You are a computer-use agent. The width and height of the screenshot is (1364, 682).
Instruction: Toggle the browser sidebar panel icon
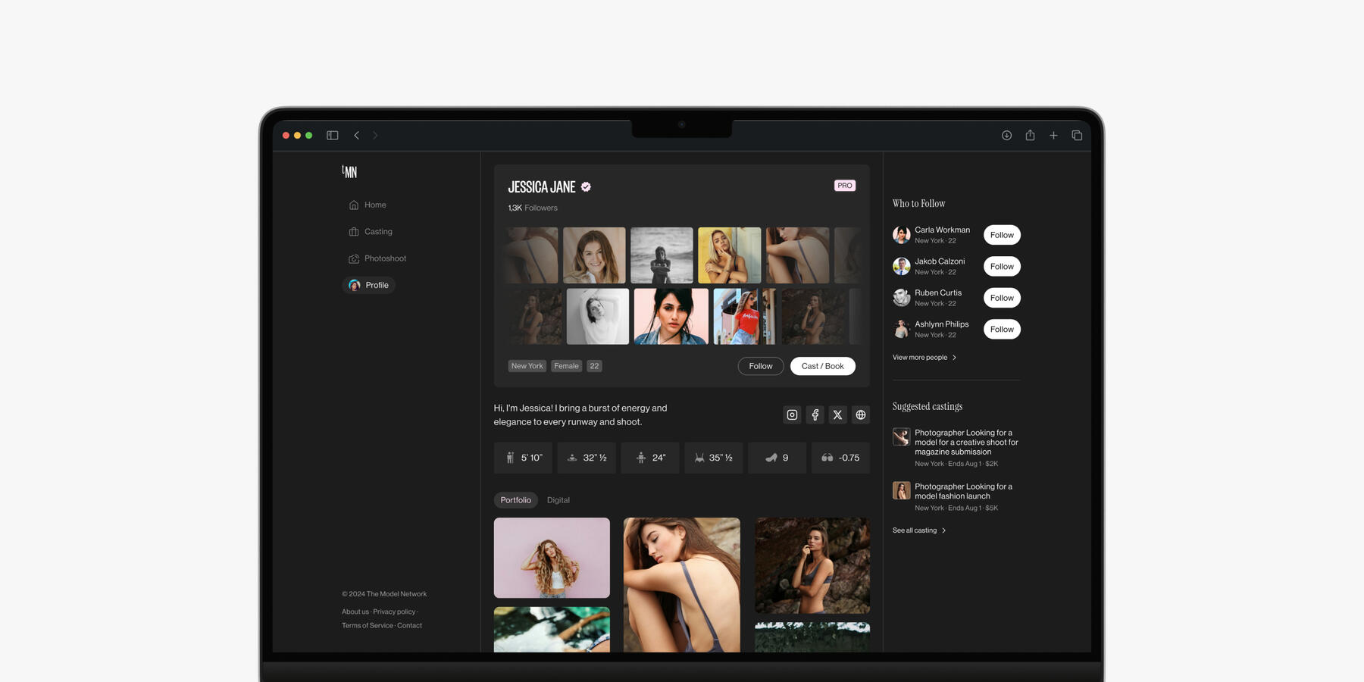(x=332, y=136)
